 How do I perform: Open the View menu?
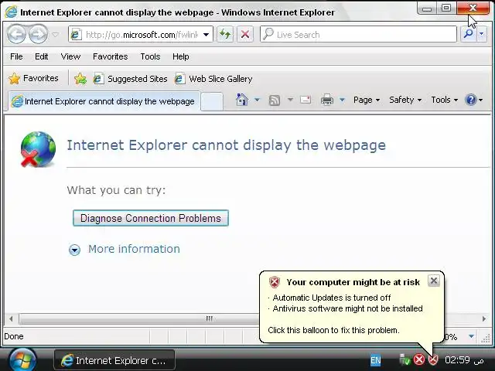pyautogui.click(x=70, y=56)
